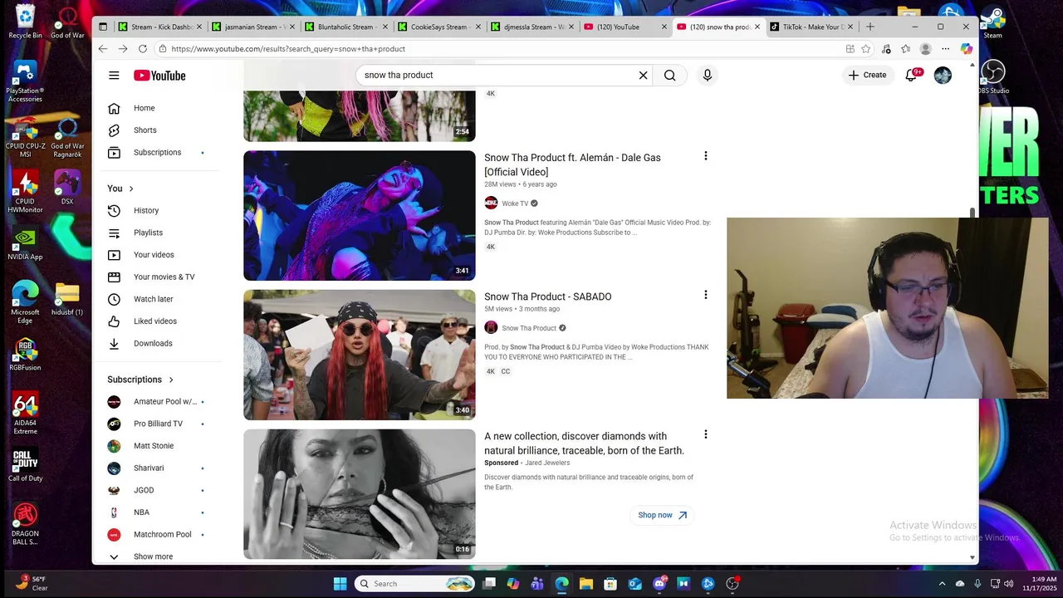Start voice search with the microphone
Image resolution: width=1063 pixels, height=598 pixels.
pos(708,76)
